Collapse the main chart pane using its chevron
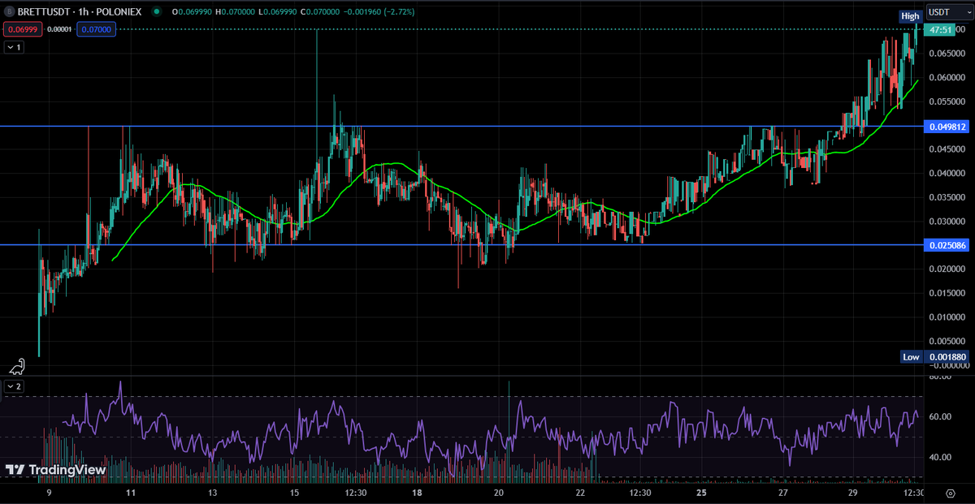The width and height of the screenshot is (975, 504). tap(13, 47)
